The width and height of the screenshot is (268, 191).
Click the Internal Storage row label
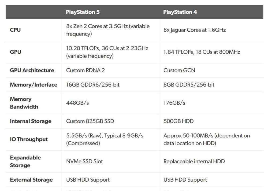coord(31,121)
